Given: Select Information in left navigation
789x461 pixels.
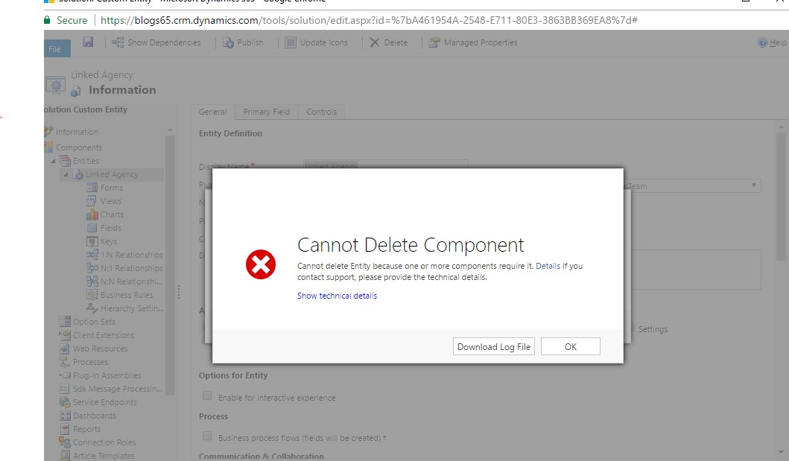Looking at the screenshot, I should pyautogui.click(x=77, y=132).
